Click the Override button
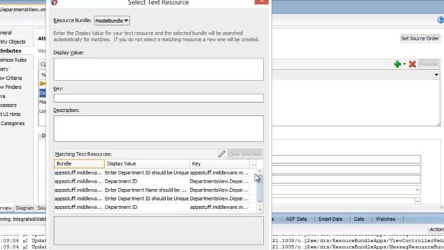This screenshot has height=250, width=444. coord(428,64)
